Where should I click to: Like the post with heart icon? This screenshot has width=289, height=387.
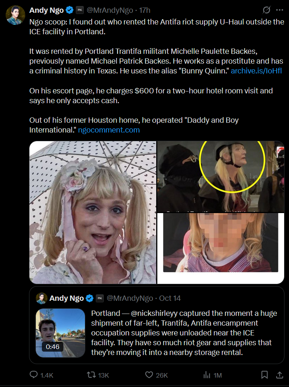[x=149, y=375]
